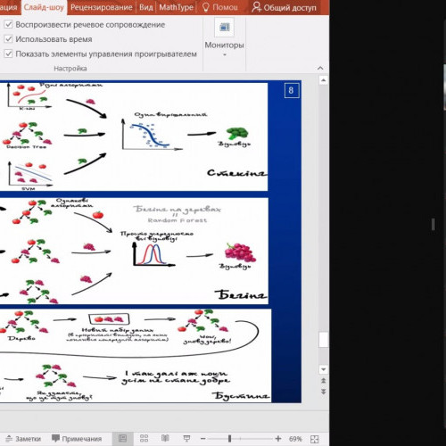Adjust the zoom slider handle

click(229, 439)
